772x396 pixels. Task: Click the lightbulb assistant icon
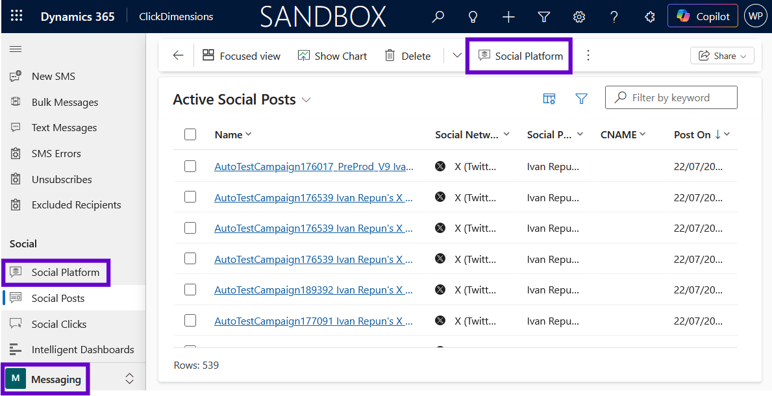tap(473, 17)
